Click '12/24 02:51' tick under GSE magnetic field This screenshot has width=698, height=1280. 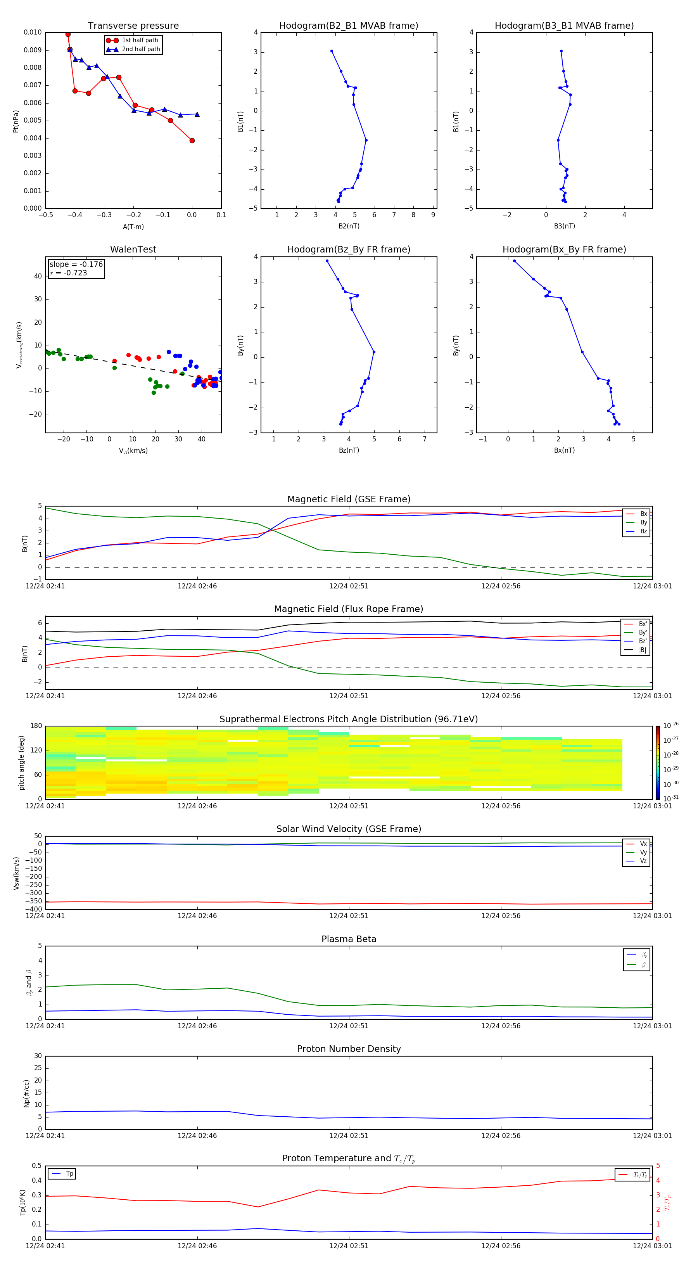[349, 586]
